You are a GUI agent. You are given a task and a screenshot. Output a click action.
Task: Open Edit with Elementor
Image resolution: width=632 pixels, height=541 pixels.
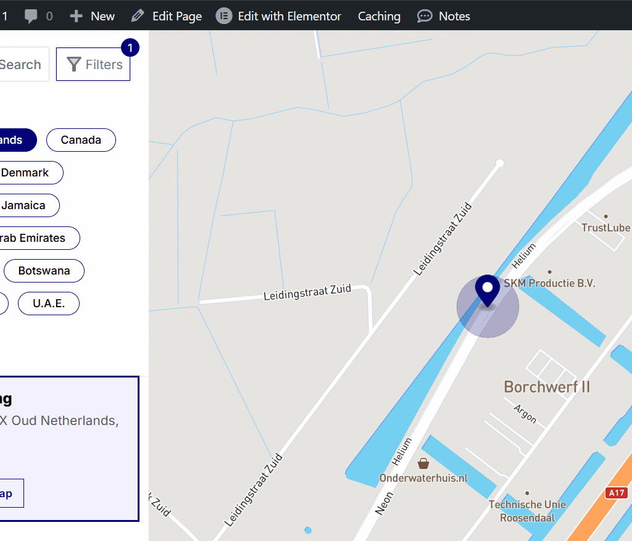pos(289,17)
